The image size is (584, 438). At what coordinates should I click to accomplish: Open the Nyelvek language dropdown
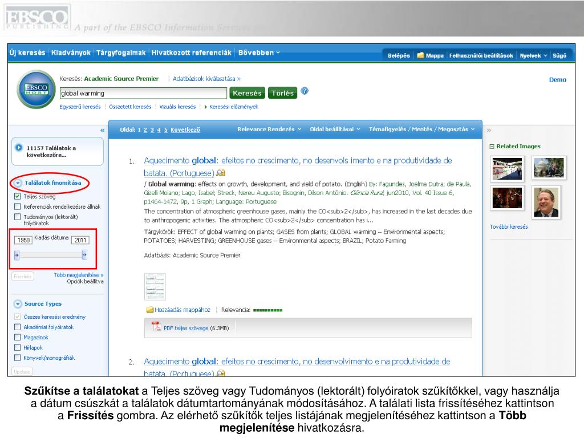click(533, 55)
